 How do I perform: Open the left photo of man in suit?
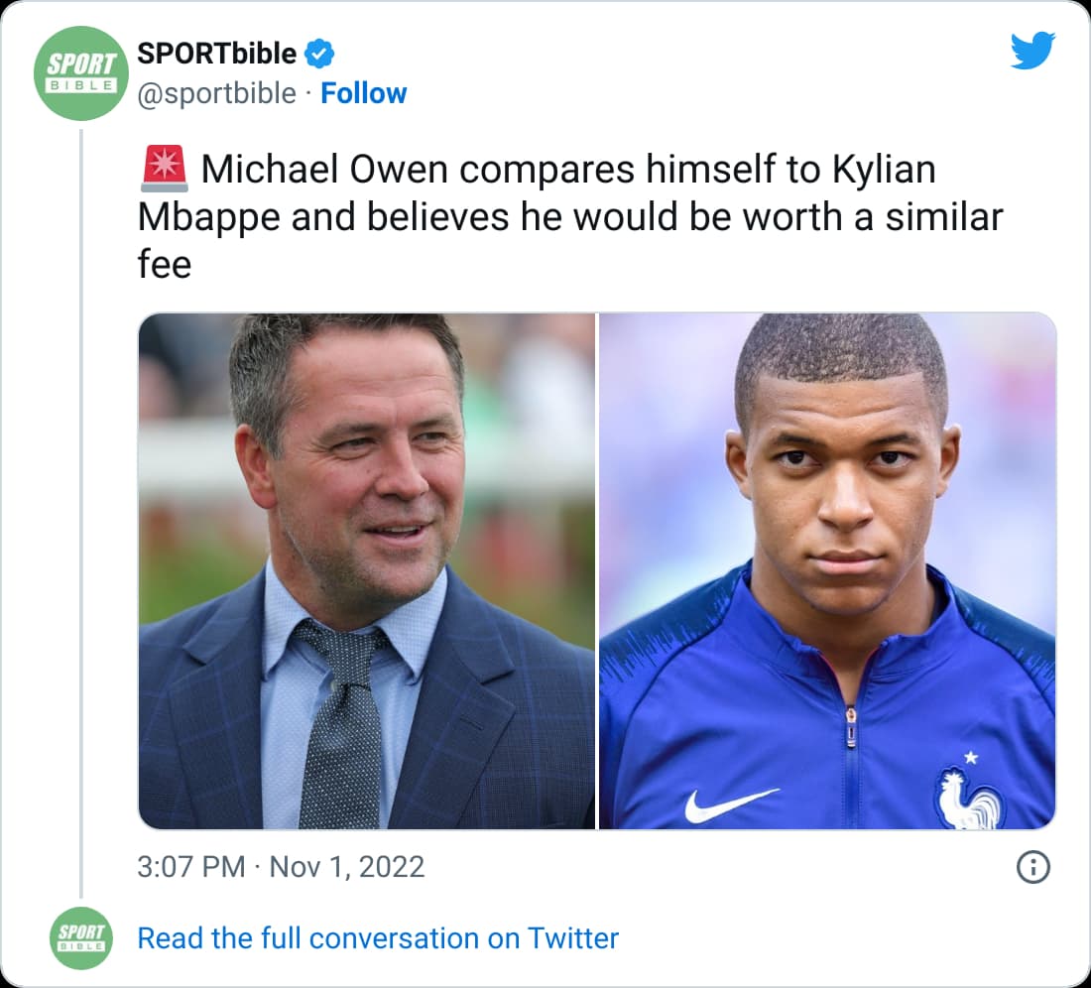pyautogui.click(x=367, y=571)
